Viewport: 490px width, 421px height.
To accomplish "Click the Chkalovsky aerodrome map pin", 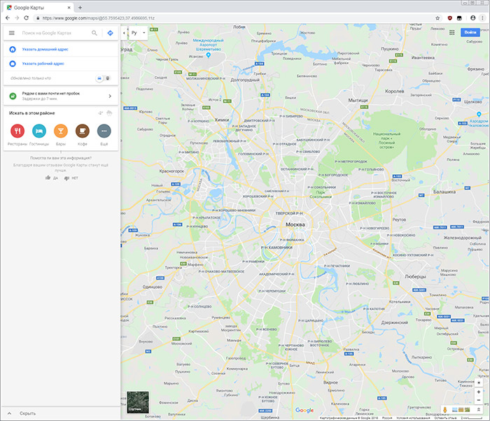I will (x=479, y=114).
